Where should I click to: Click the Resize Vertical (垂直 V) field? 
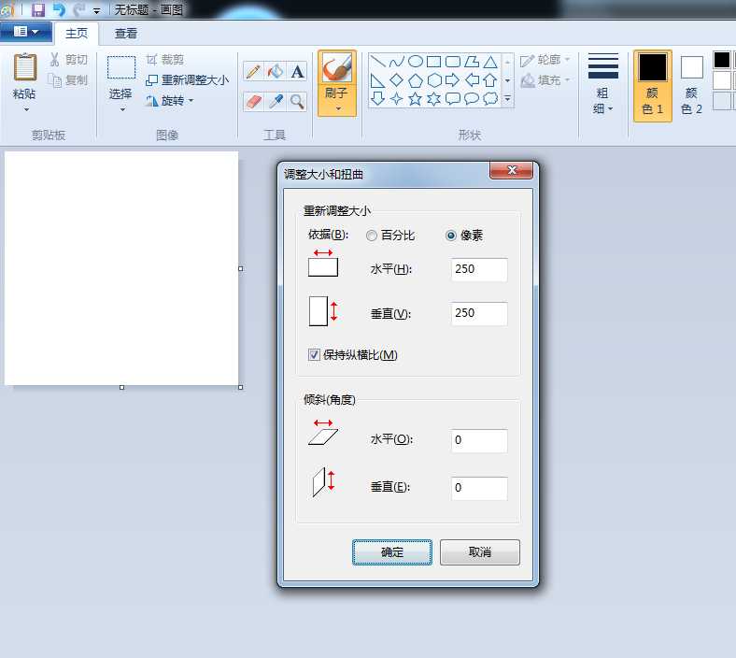pos(479,314)
